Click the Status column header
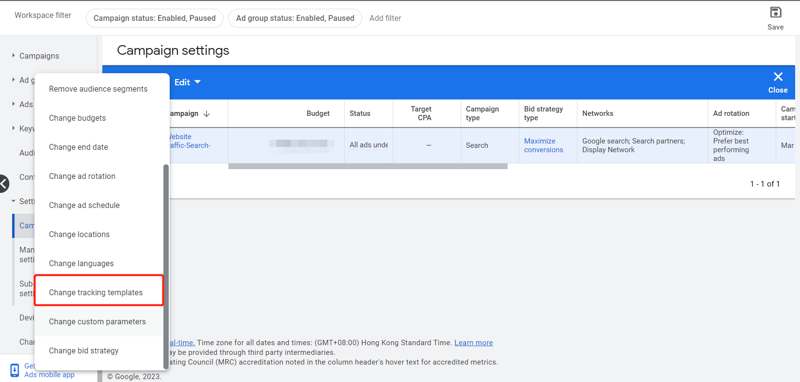 (360, 113)
